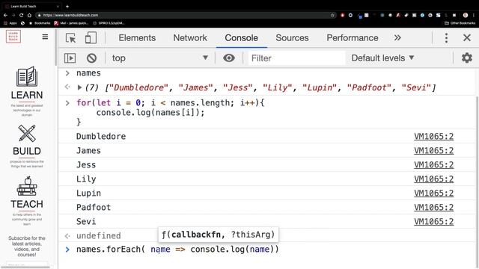Image resolution: width=479 pixels, height=269 pixels.
Task: Open Other Bookmarks folder
Action: 460,23
